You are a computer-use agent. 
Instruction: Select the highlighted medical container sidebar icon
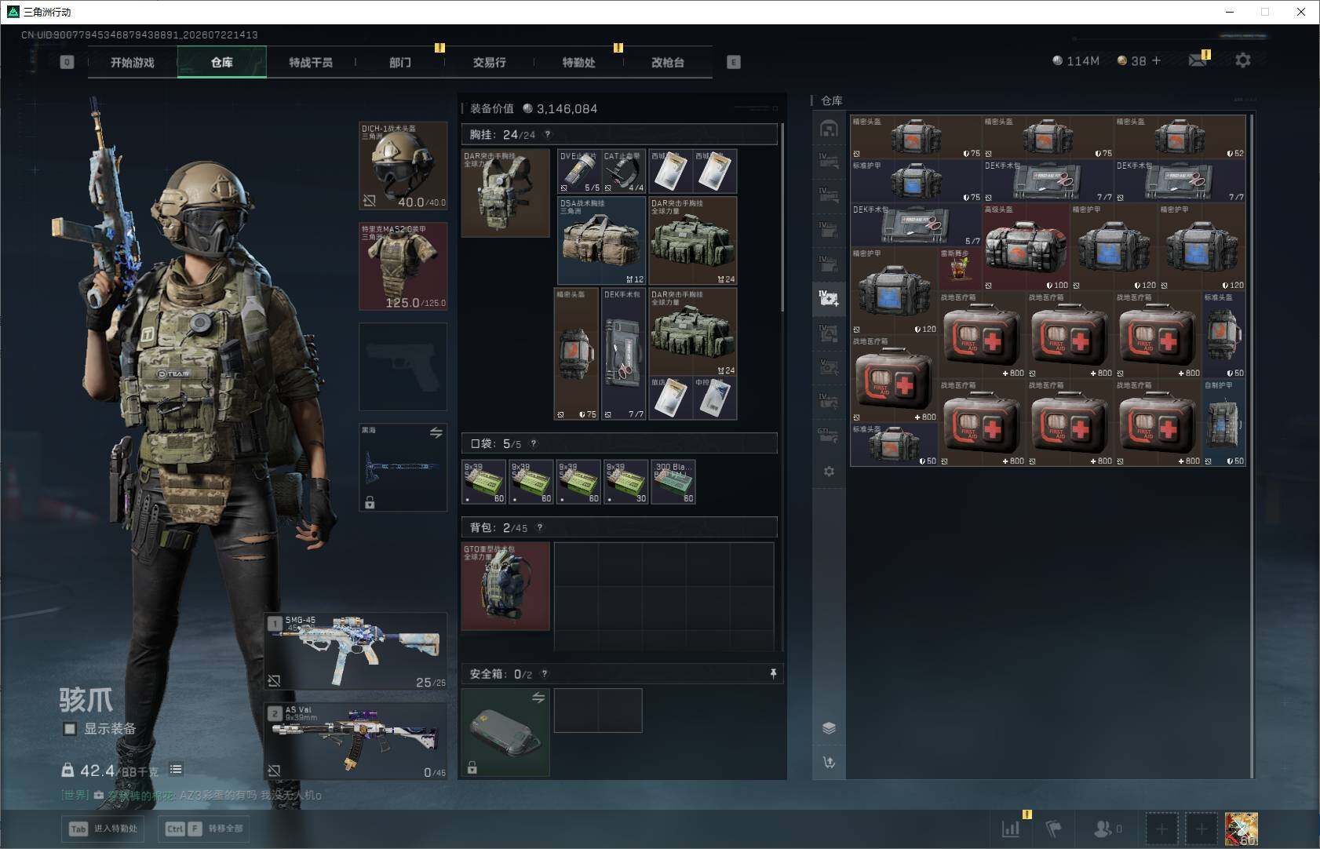click(829, 298)
